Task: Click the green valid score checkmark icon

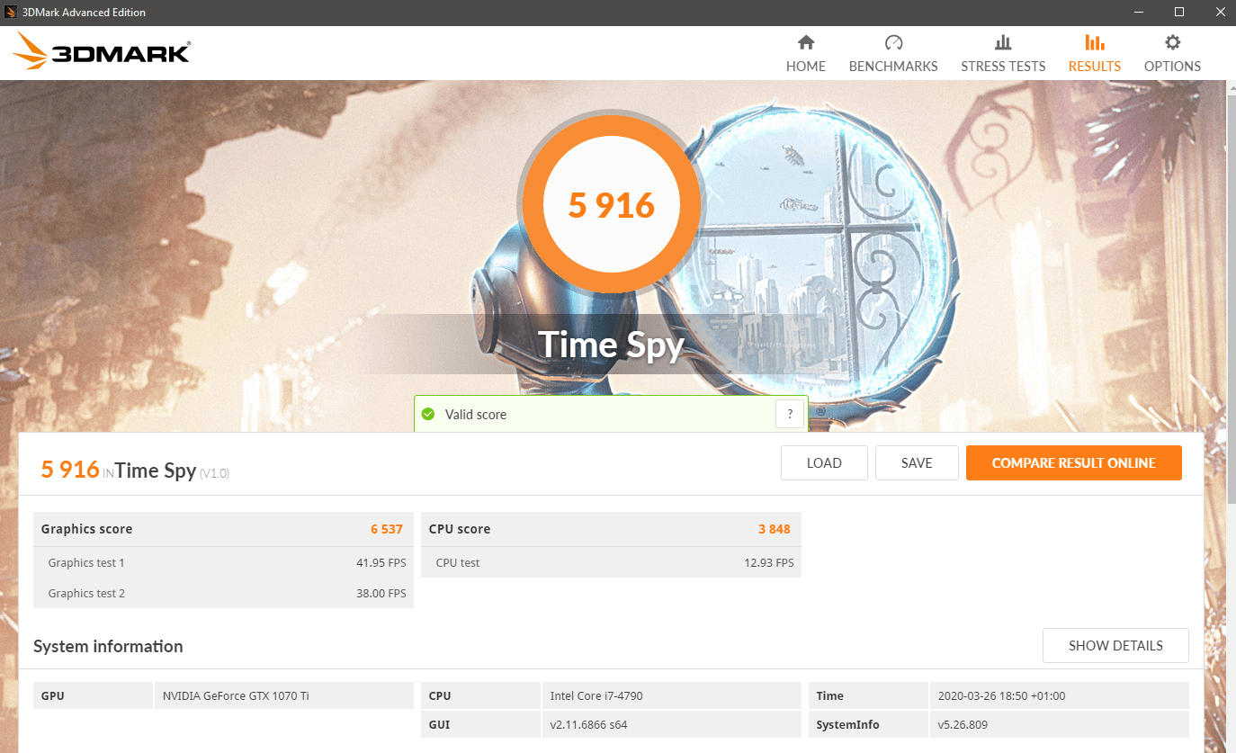Action: 429,415
